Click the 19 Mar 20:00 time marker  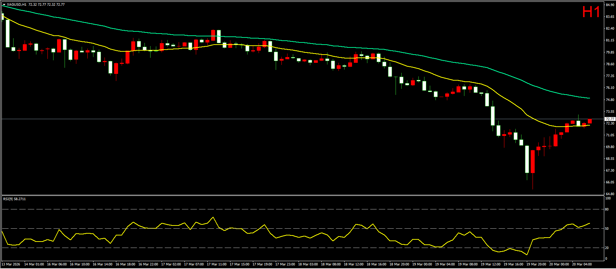pos(536,264)
